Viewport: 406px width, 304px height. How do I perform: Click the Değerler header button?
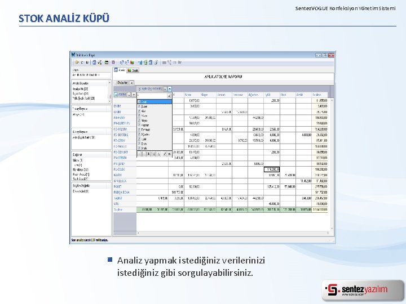(122, 83)
